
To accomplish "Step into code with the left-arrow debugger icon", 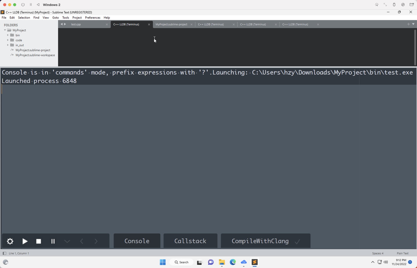I will pyautogui.click(x=81, y=241).
